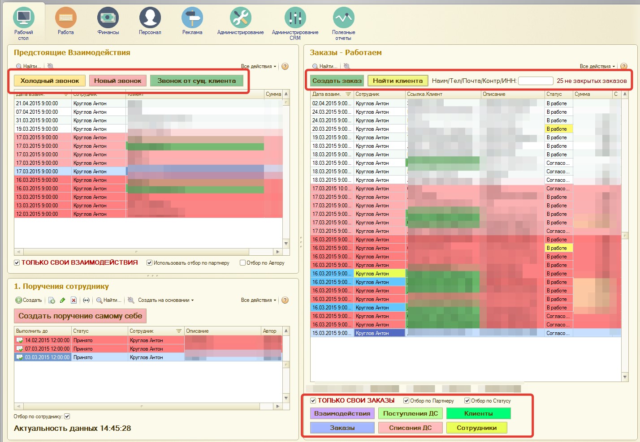Screen dimensions: 640x442
Task: Expand Создать на основании dropdown
Action: coord(166,300)
